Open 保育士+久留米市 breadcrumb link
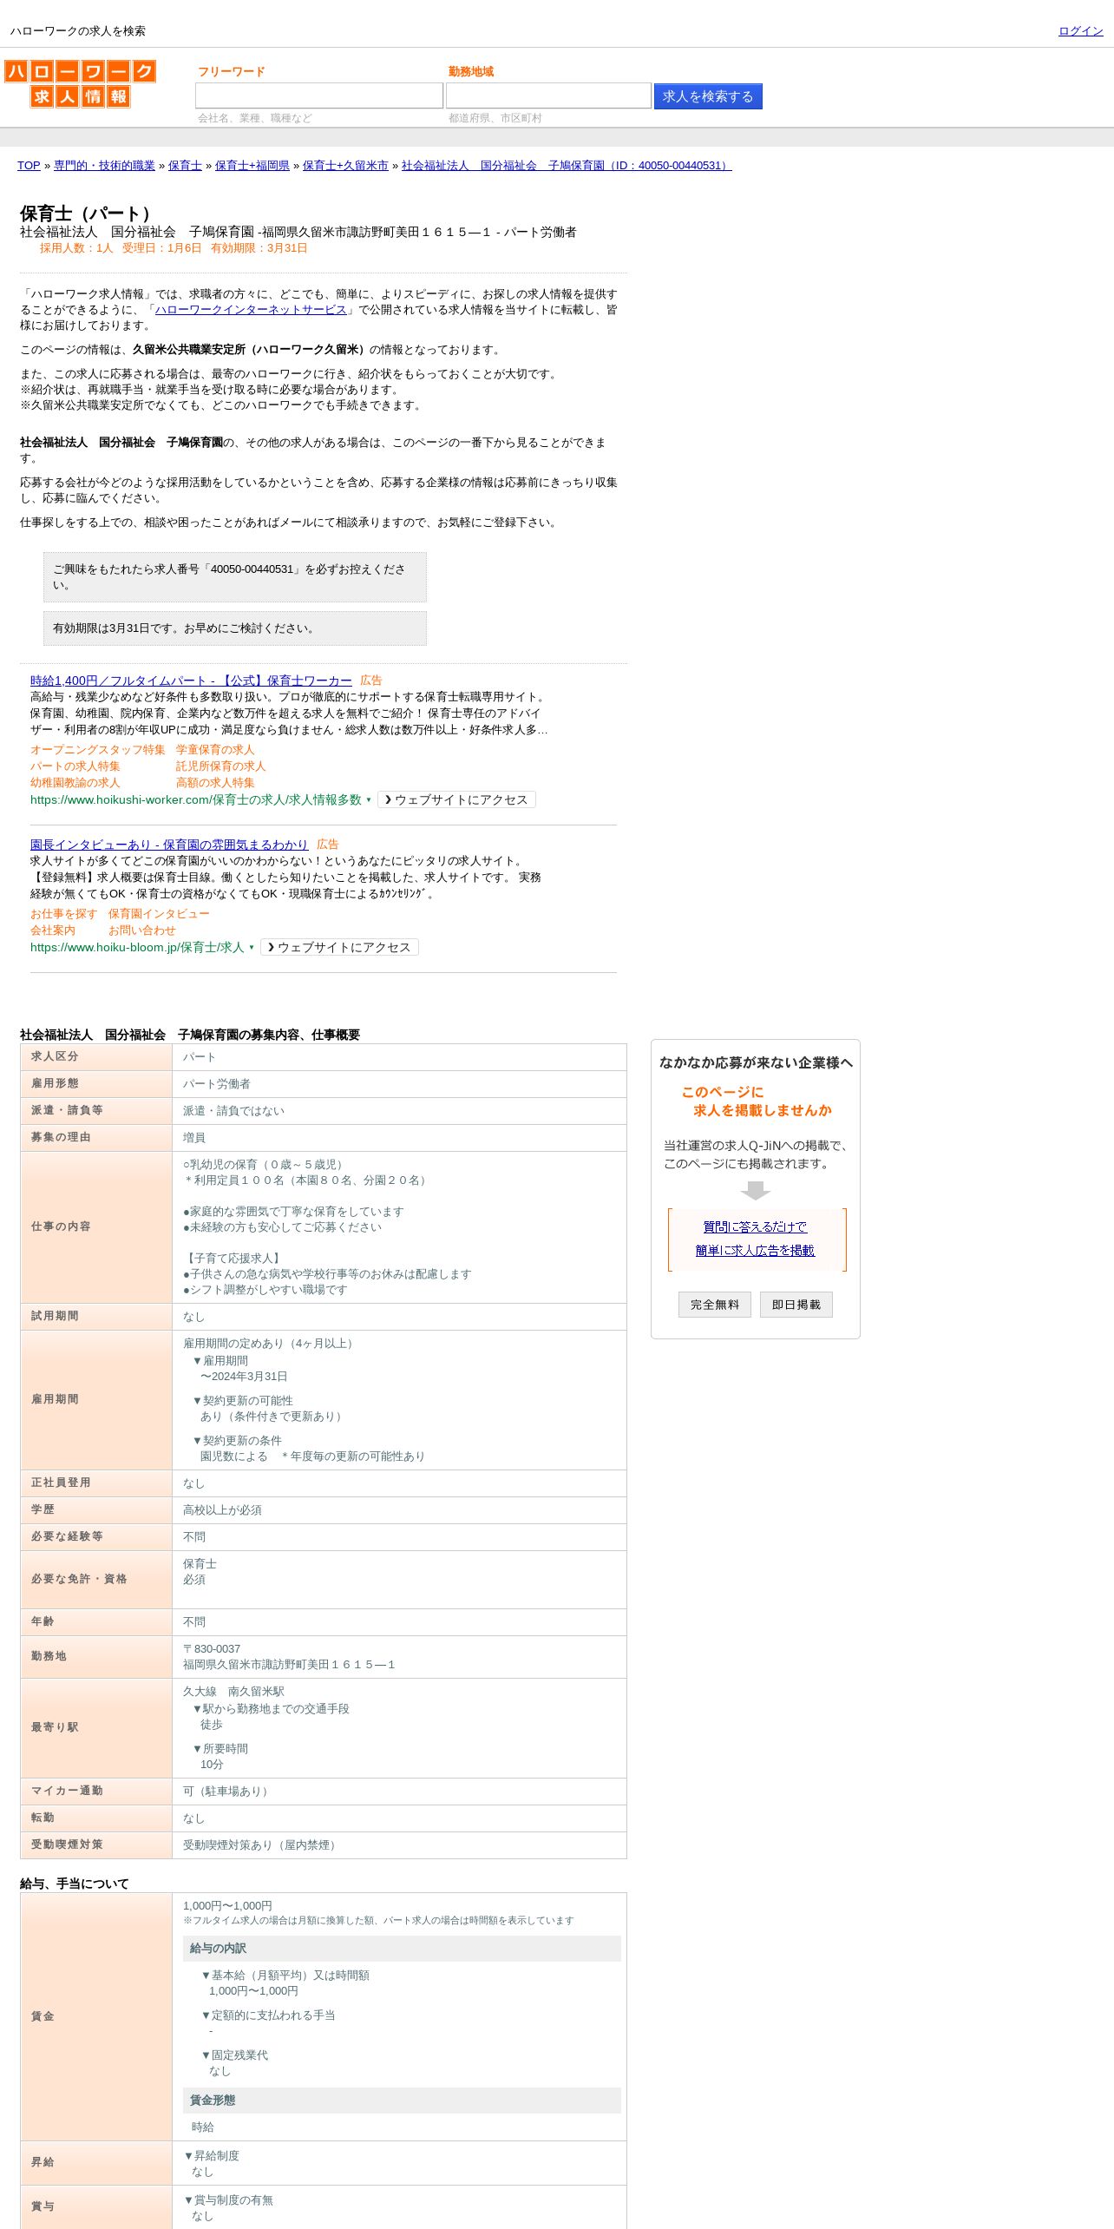The height and width of the screenshot is (2229, 1114). (345, 166)
